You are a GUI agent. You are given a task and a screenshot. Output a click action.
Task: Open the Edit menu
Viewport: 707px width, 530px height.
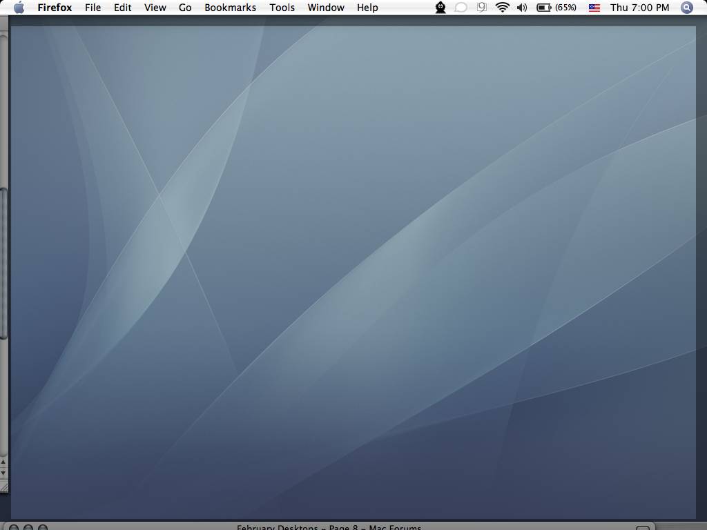(123, 8)
